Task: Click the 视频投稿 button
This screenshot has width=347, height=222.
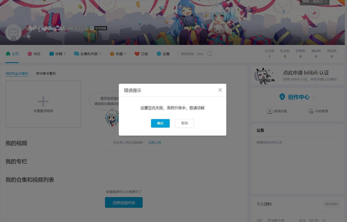Action: point(277,111)
